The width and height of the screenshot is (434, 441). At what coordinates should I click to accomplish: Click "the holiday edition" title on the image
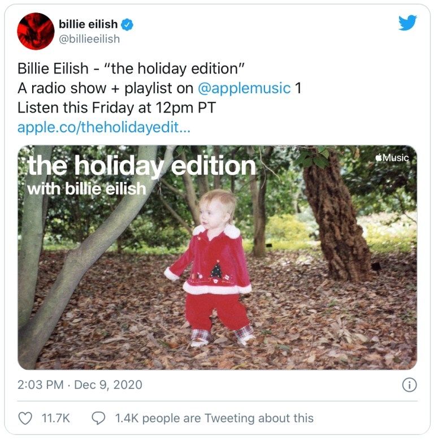pyautogui.click(x=142, y=166)
